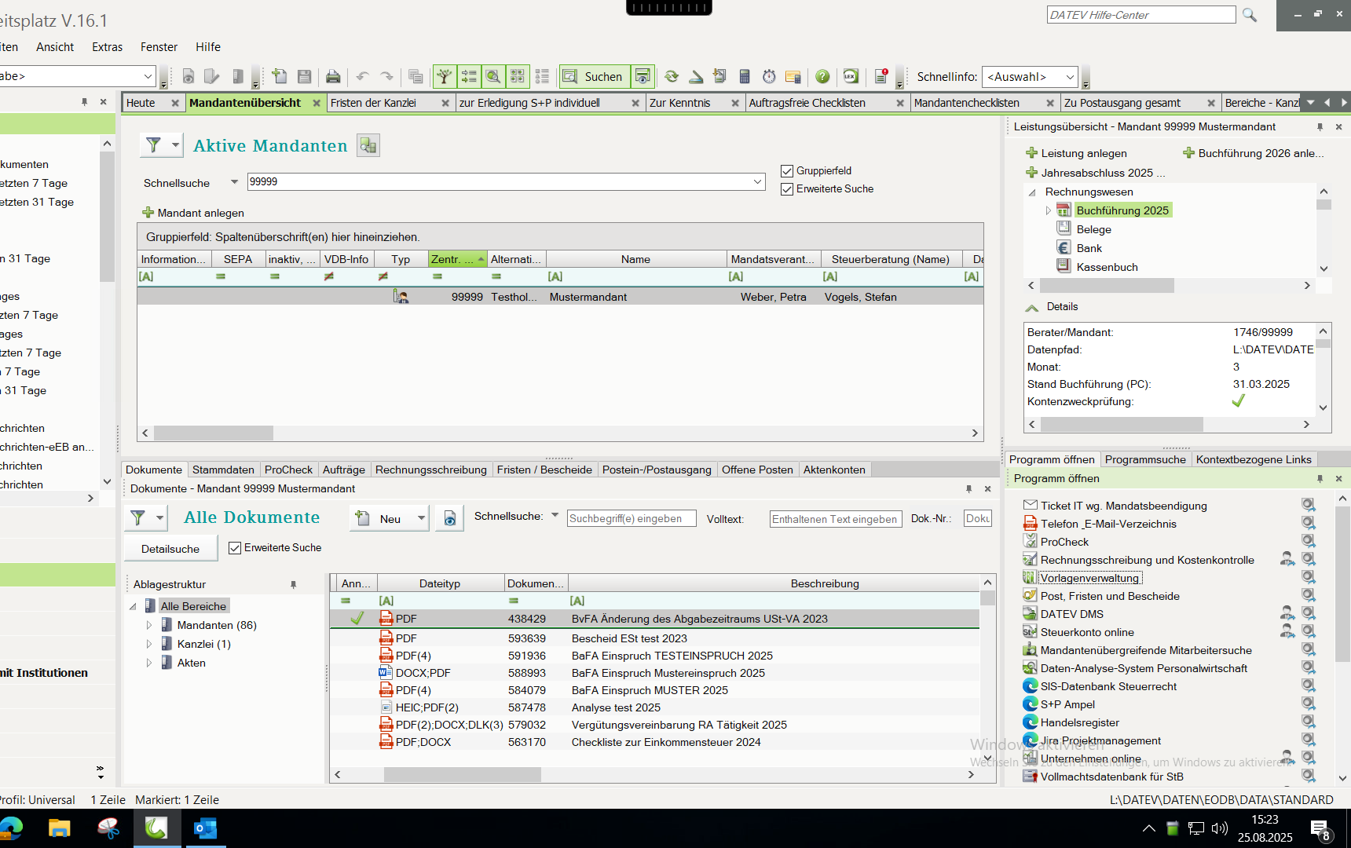Click the filter funnel beside Aktive Mandanten

click(x=154, y=145)
